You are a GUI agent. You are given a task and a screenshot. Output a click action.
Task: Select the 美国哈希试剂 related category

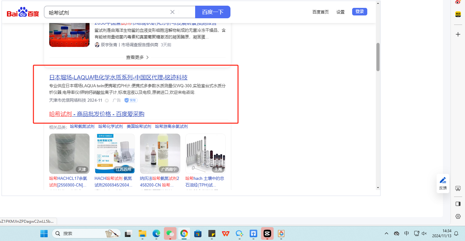[139, 126]
